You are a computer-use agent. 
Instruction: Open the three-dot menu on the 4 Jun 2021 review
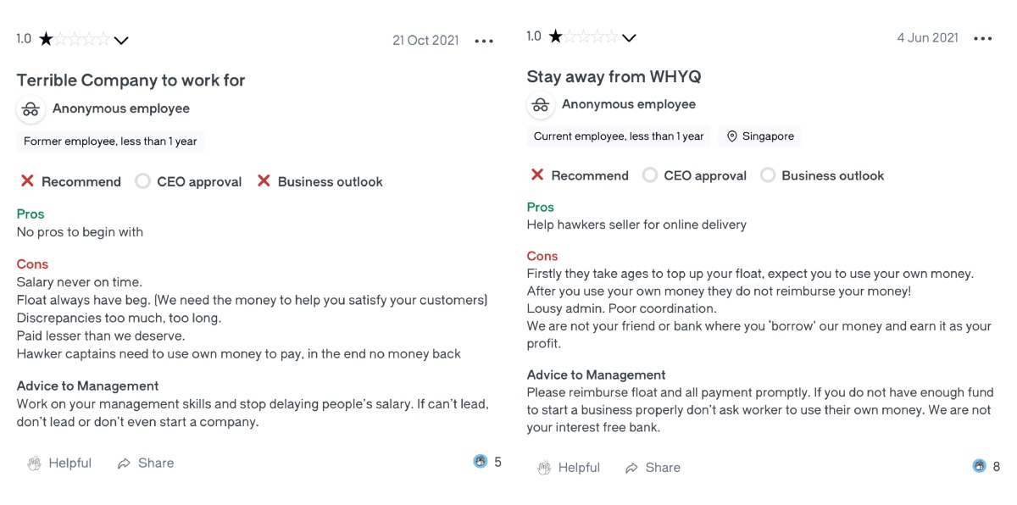click(982, 38)
